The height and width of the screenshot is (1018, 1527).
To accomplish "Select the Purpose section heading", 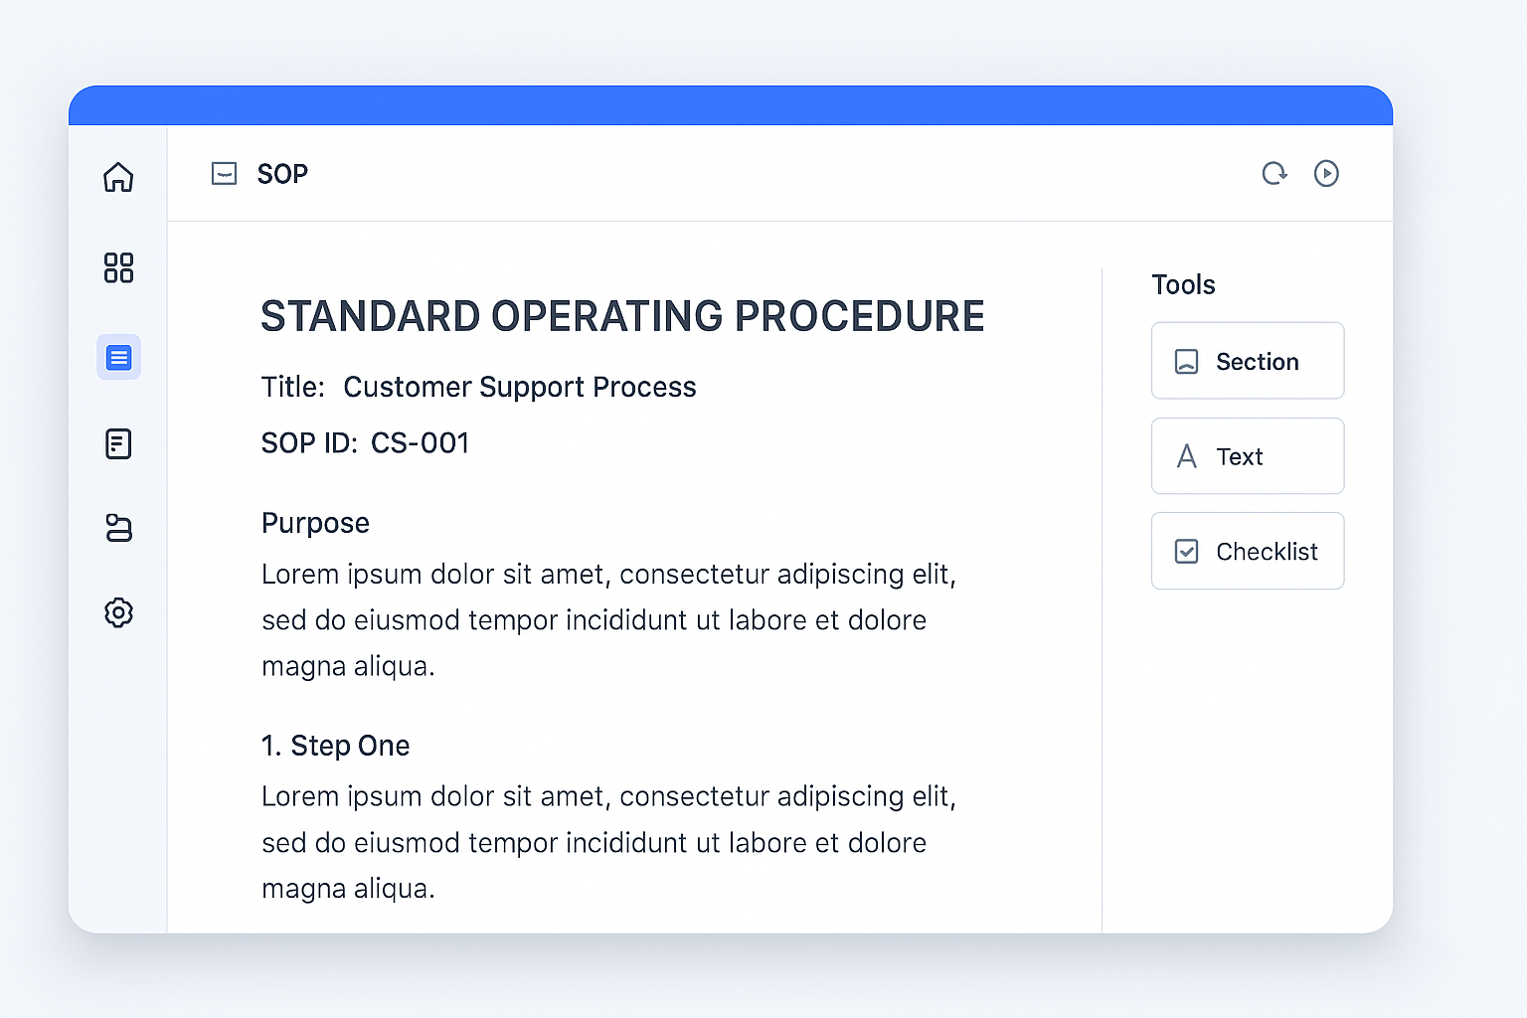I will point(315,523).
